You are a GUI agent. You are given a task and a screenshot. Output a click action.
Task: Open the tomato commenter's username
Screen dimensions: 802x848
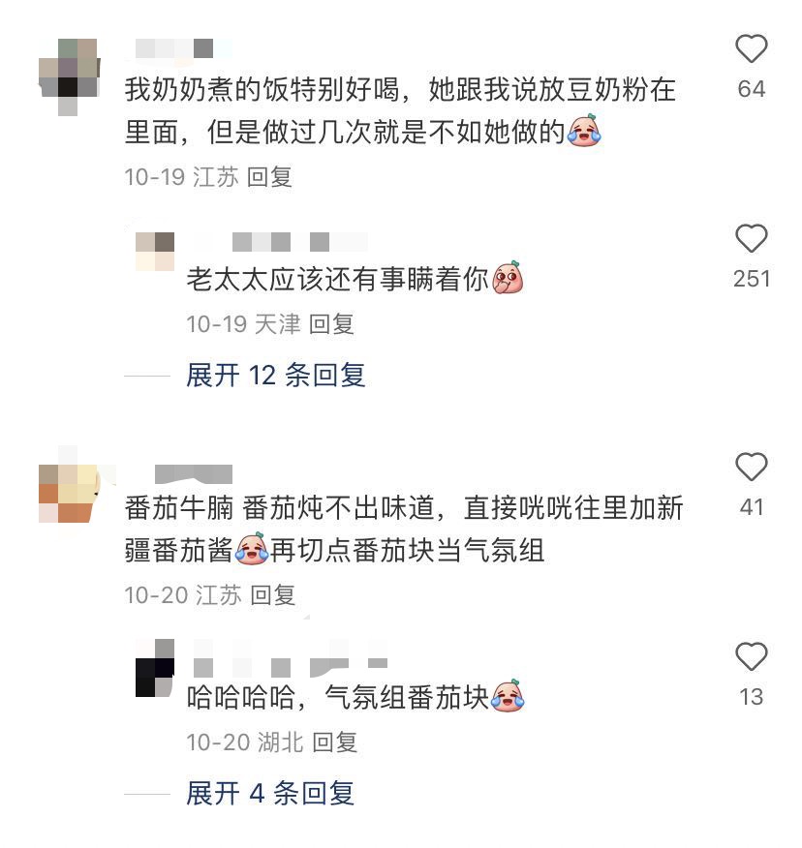(x=194, y=473)
